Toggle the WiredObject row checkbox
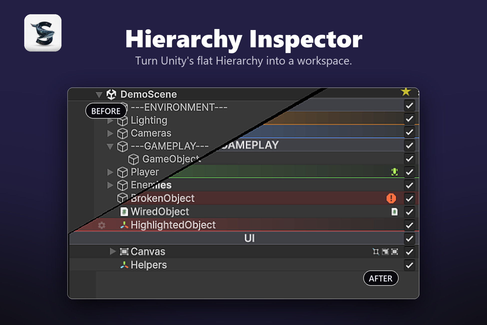This screenshot has height=325, width=487. (x=409, y=212)
